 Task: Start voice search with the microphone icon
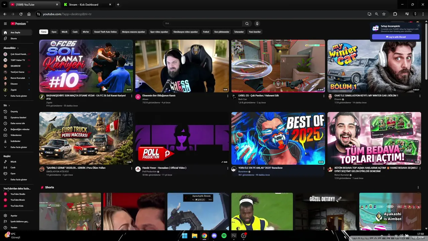pyautogui.click(x=257, y=23)
